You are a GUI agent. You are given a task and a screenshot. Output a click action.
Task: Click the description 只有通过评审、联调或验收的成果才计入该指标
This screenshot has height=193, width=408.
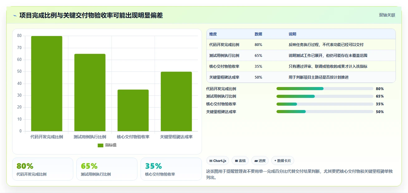click(328, 67)
